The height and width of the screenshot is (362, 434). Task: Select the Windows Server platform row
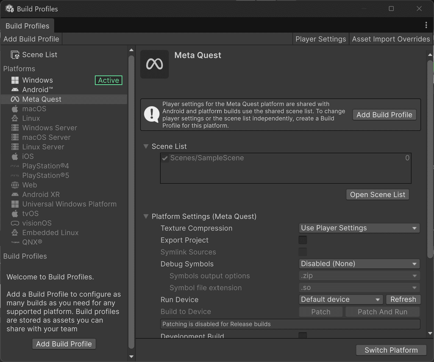click(x=64, y=128)
